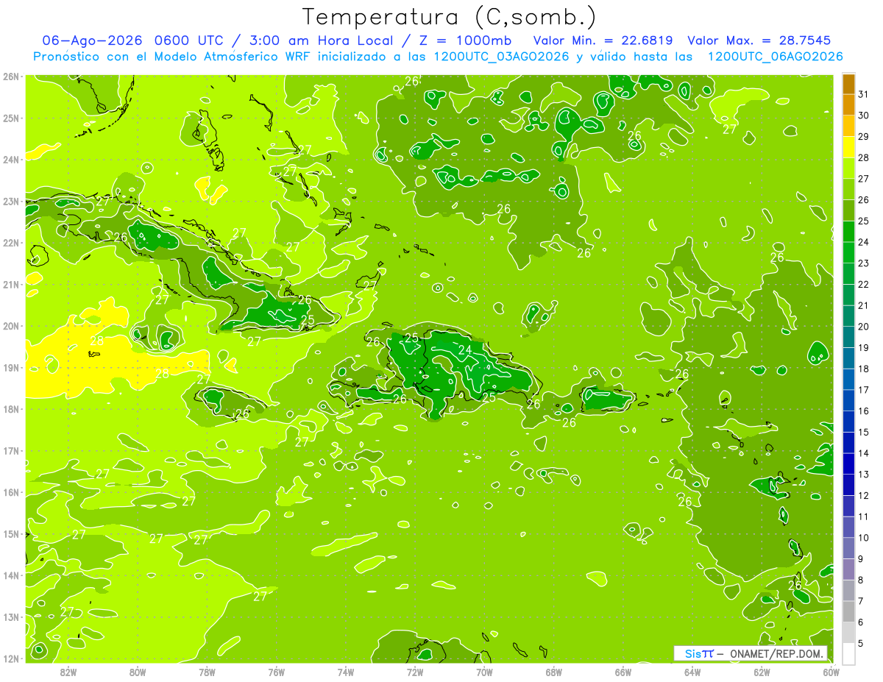
Task: Click the colorbar label '5'
Action: [x=861, y=644]
